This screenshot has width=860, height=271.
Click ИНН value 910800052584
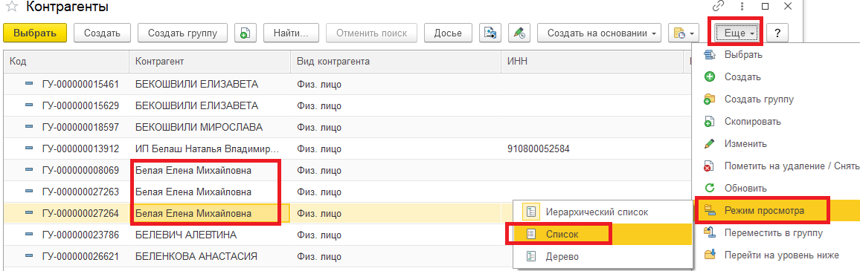pyautogui.click(x=538, y=148)
